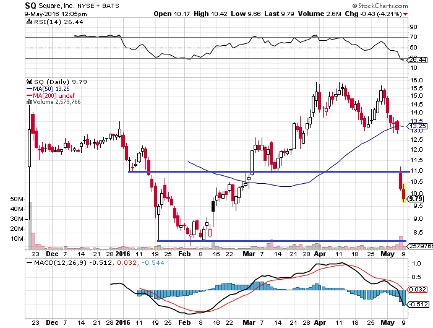The height and width of the screenshot is (328, 433).
Task: Click the High 10.42 value
Action: pos(210,14)
